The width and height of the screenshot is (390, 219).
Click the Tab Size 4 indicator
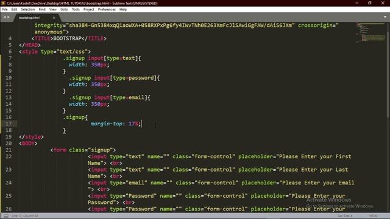pos(345,216)
